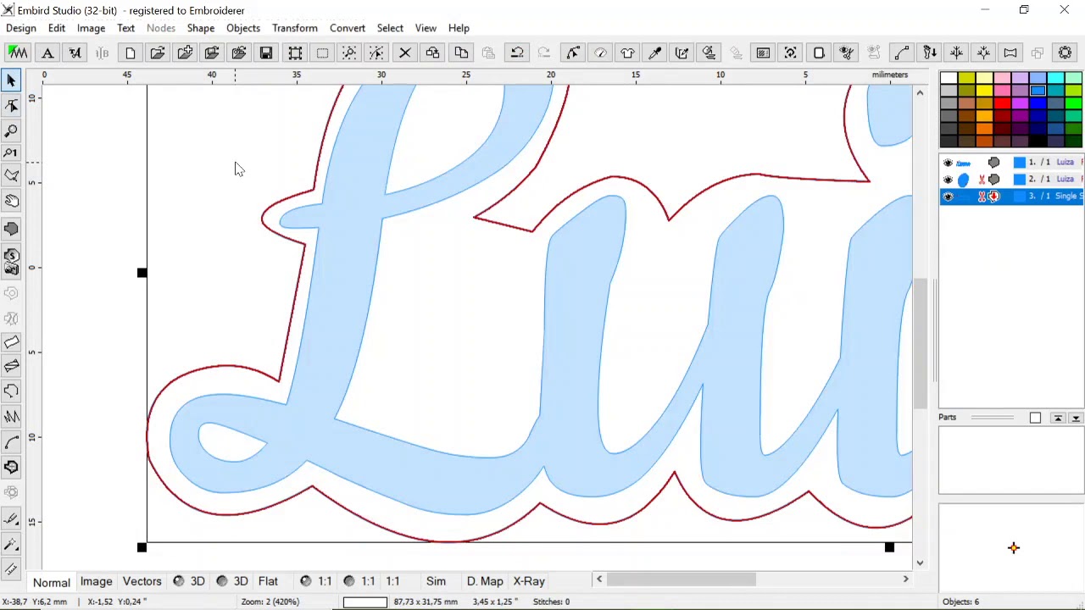
Task: Select the node edit tool
Action: pos(12,105)
